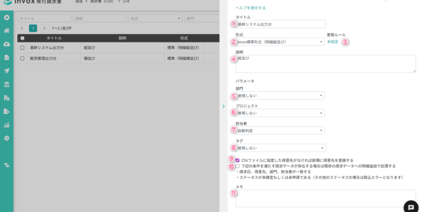
Task: Open the paper plane send icon in the sidebar
Action: pos(6,71)
